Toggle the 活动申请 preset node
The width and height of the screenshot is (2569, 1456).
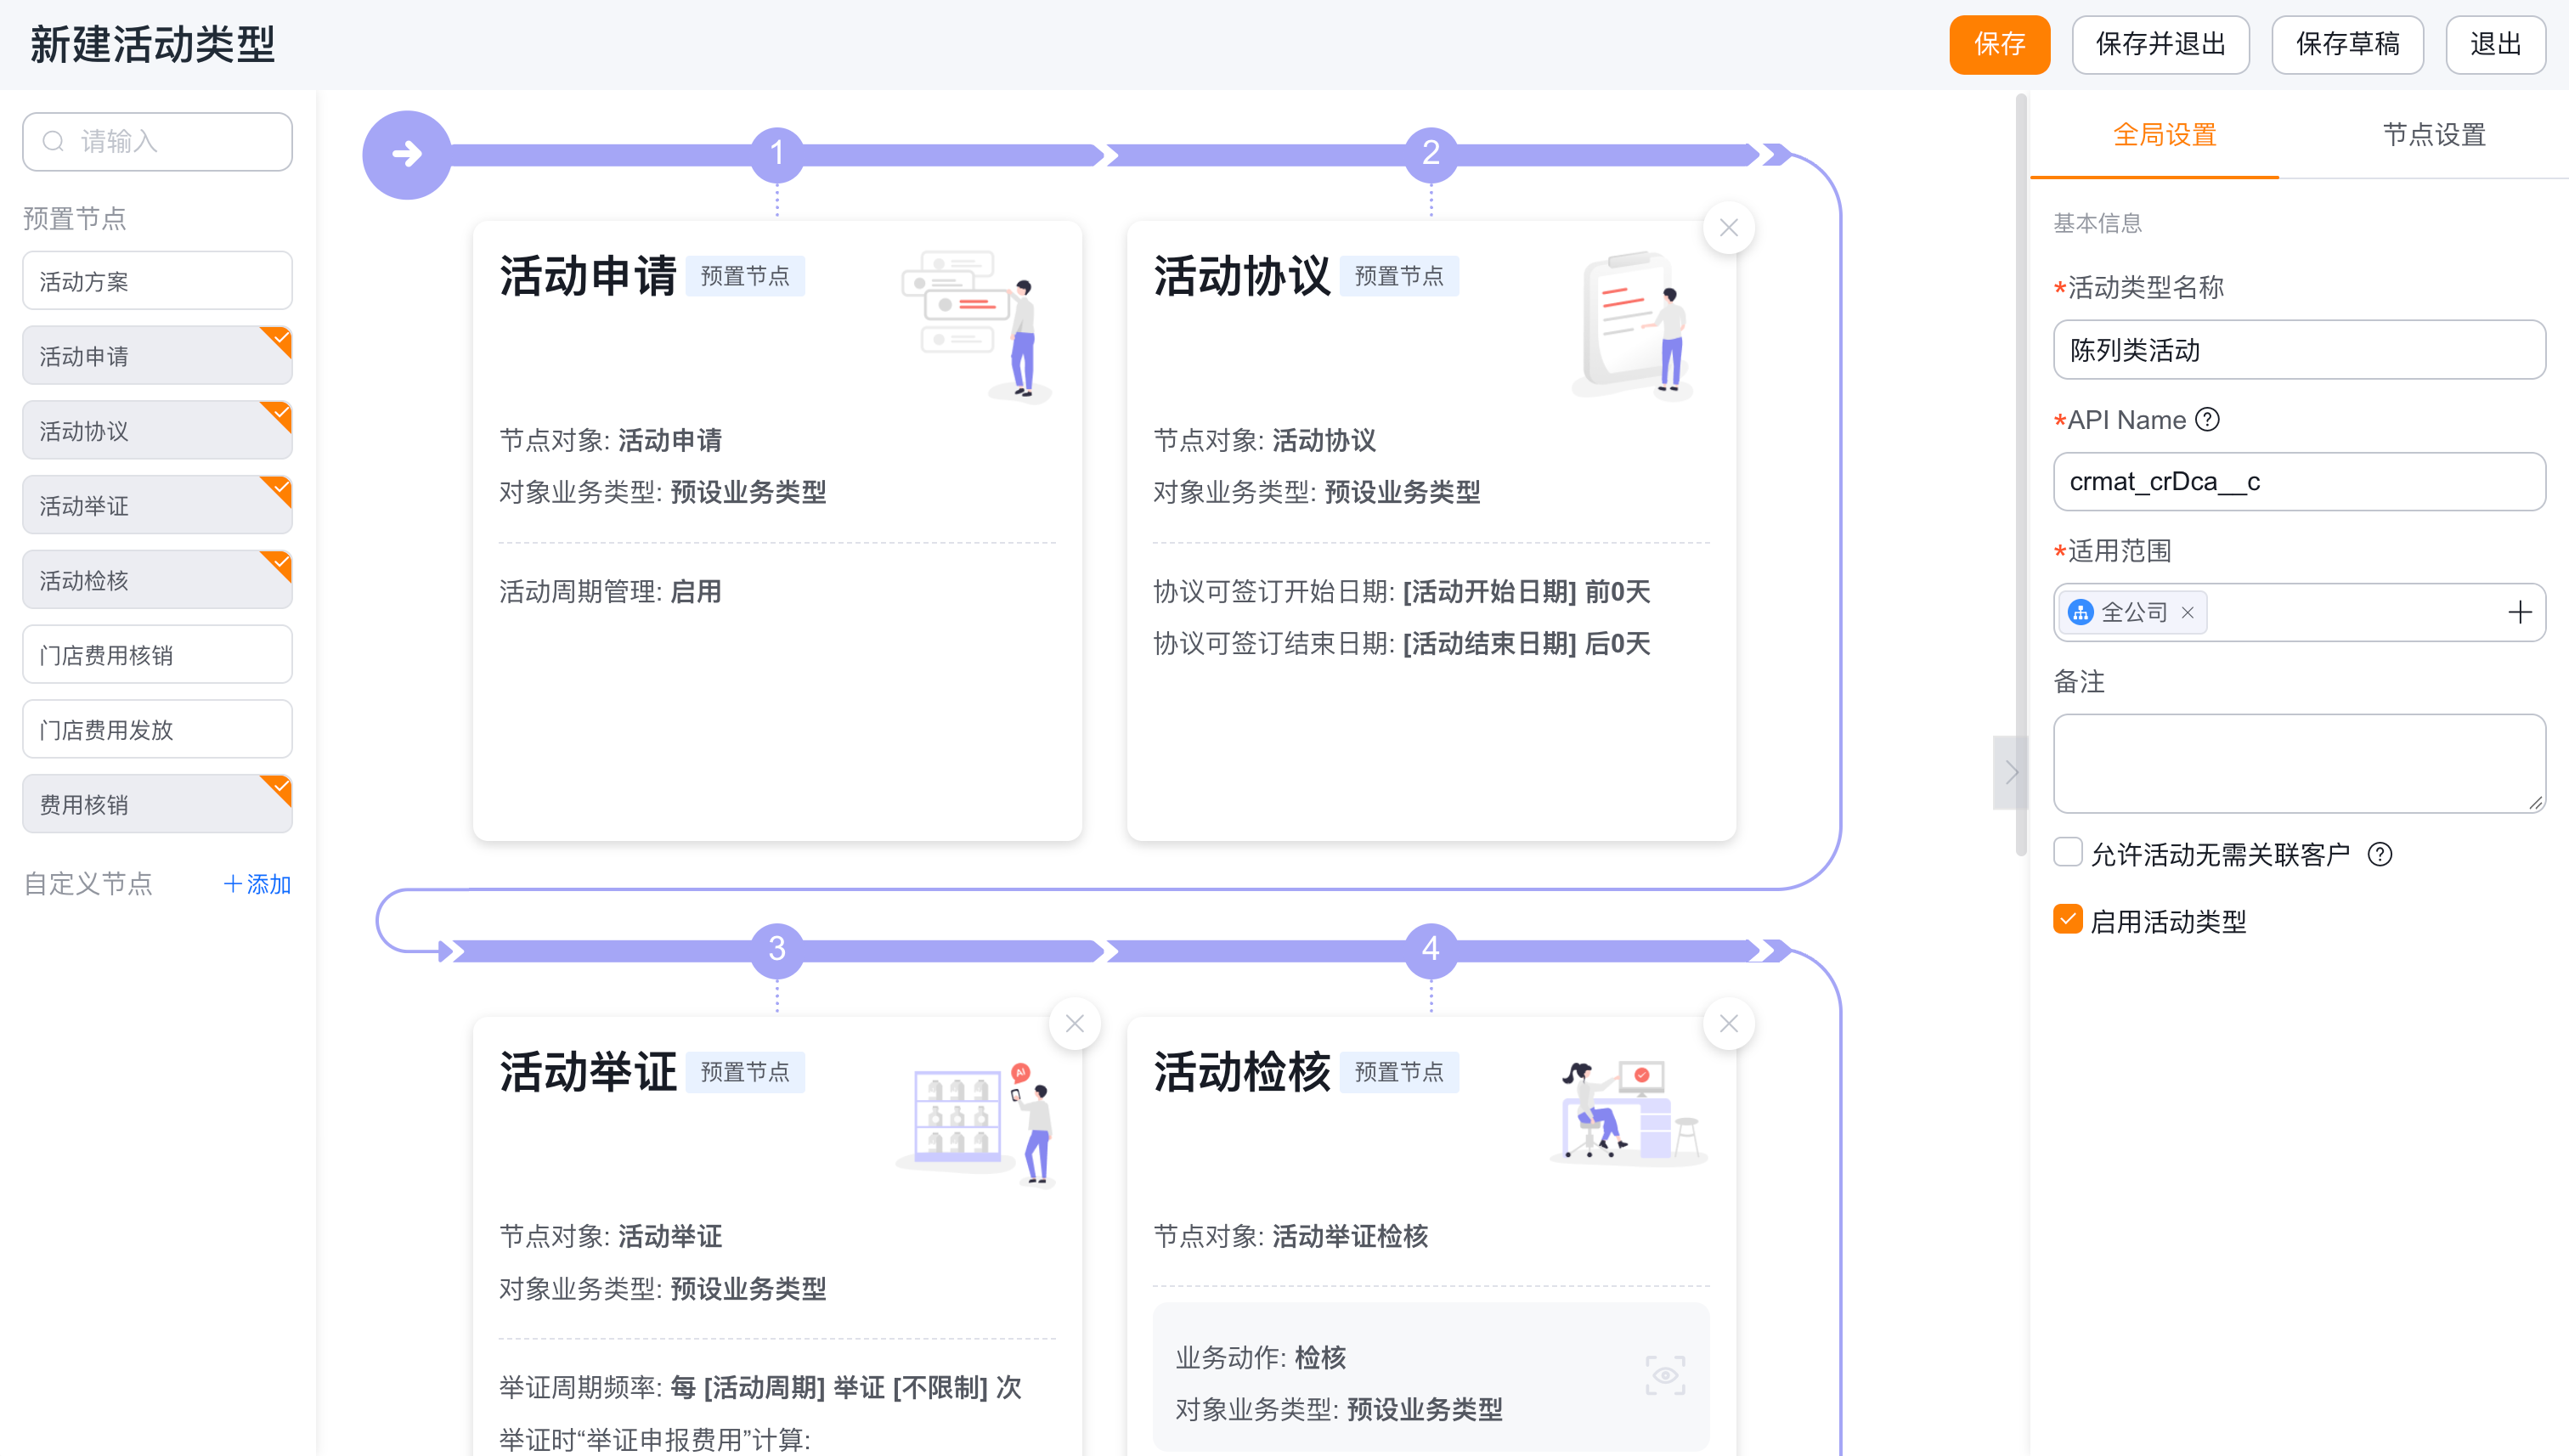tap(157, 356)
